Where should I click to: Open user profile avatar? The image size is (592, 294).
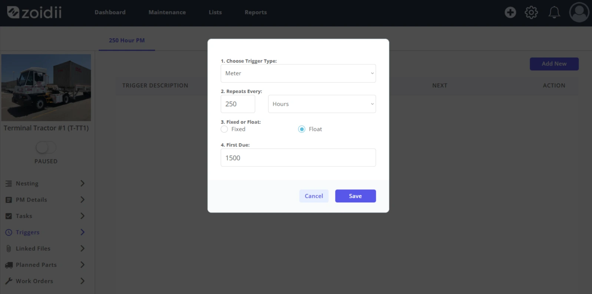click(x=579, y=12)
